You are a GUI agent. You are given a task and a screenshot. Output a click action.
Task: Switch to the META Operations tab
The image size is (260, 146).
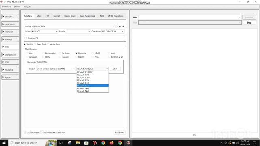116,16
